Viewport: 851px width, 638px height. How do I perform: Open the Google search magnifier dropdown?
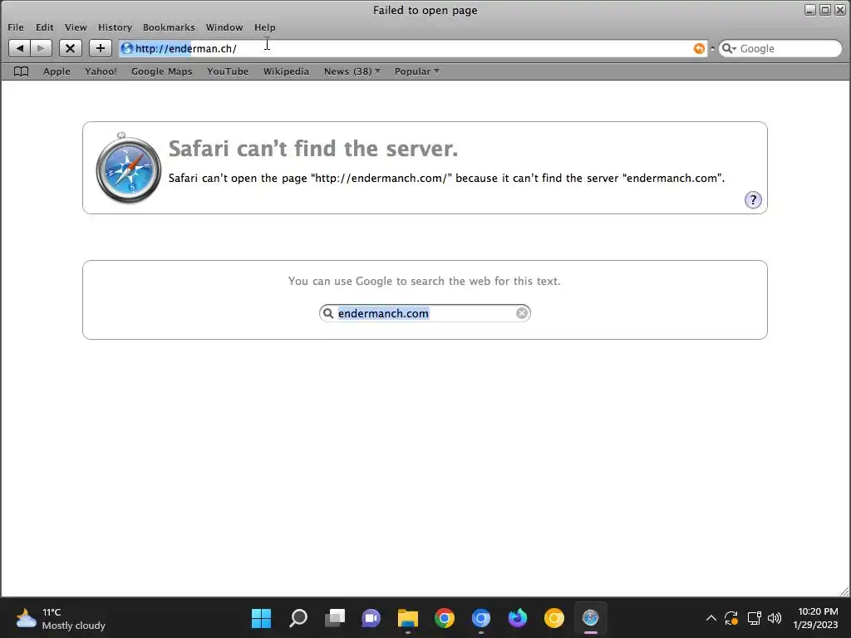(729, 48)
